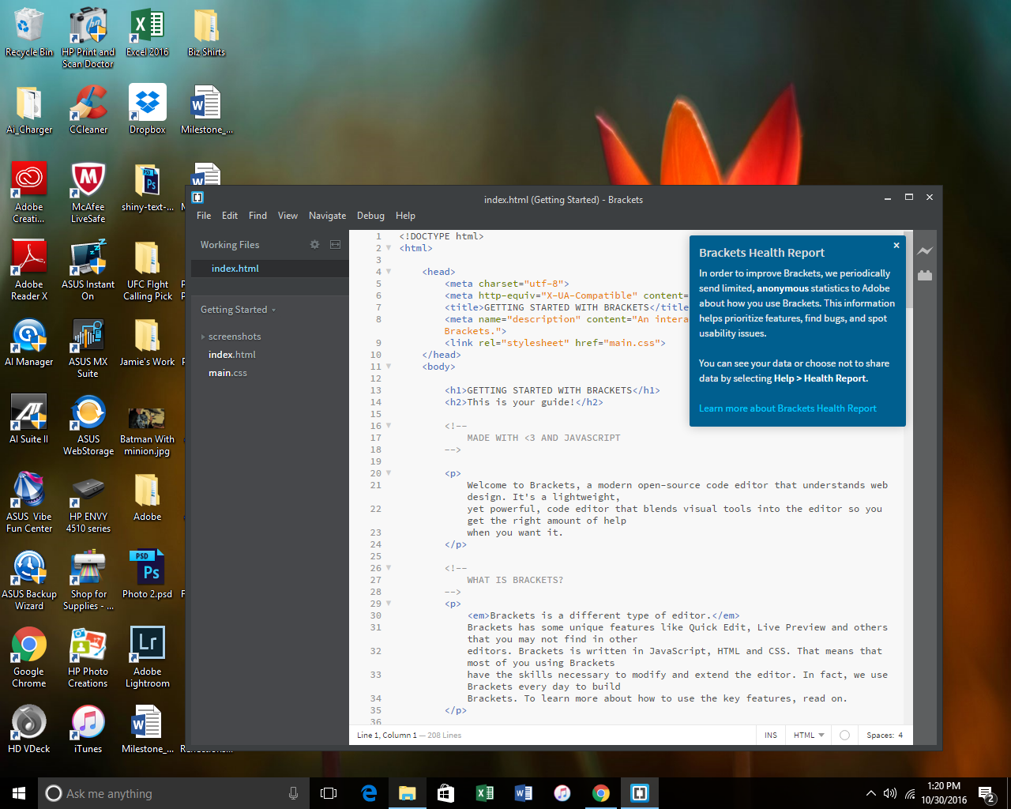Open Adobe Creative Cloud shortcut

point(29,193)
